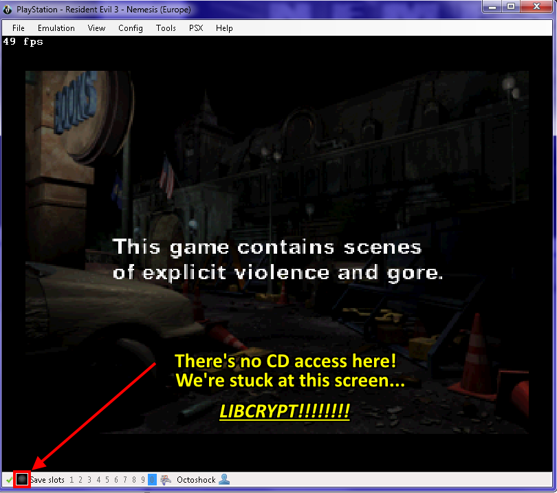The image size is (557, 493).
Task: Select save slot 8
Action: click(x=134, y=480)
